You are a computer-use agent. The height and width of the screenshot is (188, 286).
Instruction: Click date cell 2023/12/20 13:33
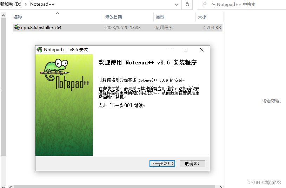(123, 27)
